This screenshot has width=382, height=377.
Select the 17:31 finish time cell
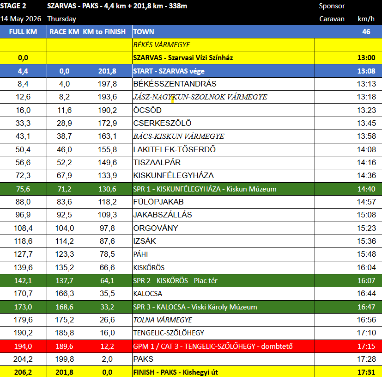(x=366, y=372)
